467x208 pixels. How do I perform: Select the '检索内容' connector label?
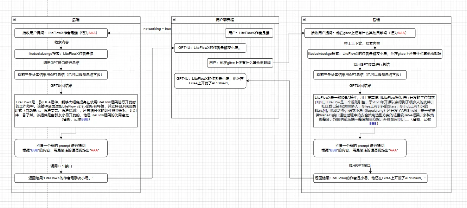[x=61, y=42]
